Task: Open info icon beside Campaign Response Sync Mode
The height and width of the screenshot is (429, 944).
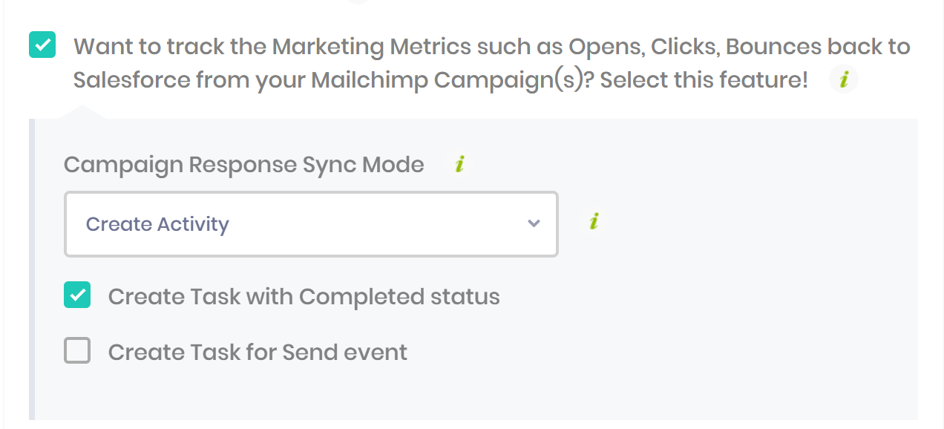Action: pyautogui.click(x=459, y=164)
